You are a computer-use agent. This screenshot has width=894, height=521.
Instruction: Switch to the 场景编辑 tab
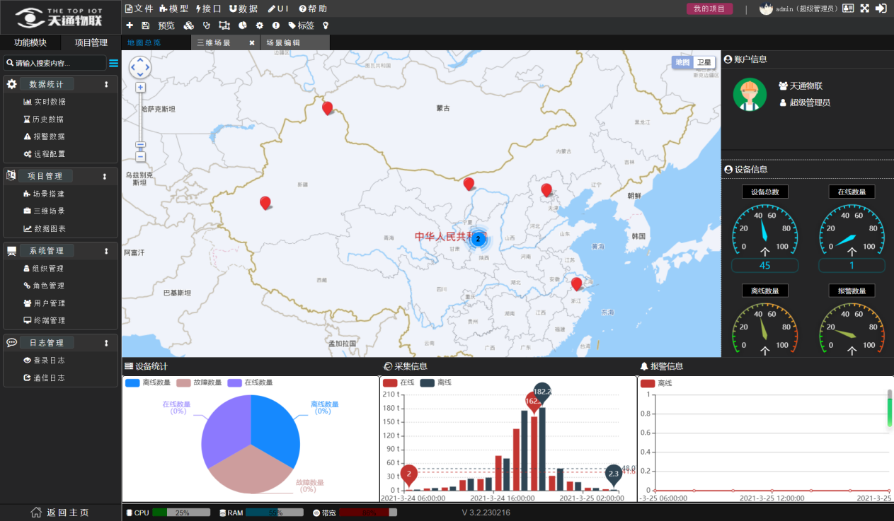point(283,42)
